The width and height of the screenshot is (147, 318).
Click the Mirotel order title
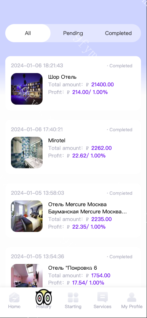57,140
